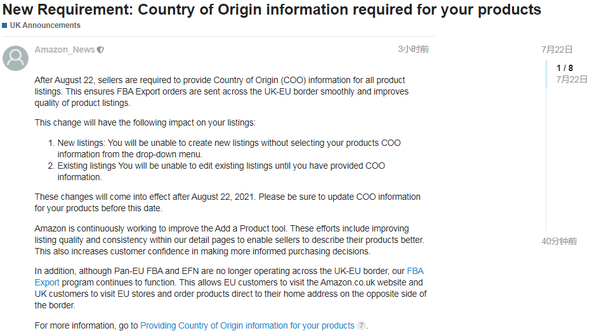Click the 1 / 8 post position indicator
590x333 pixels.
(x=565, y=68)
